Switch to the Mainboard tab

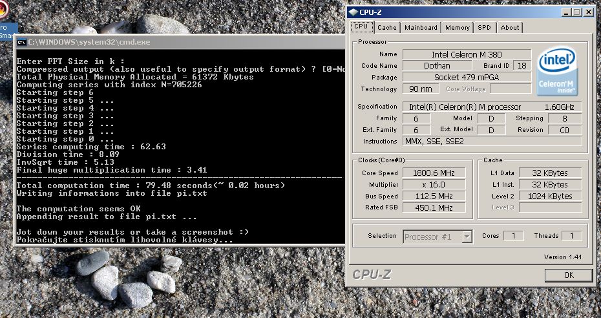(421, 28)
